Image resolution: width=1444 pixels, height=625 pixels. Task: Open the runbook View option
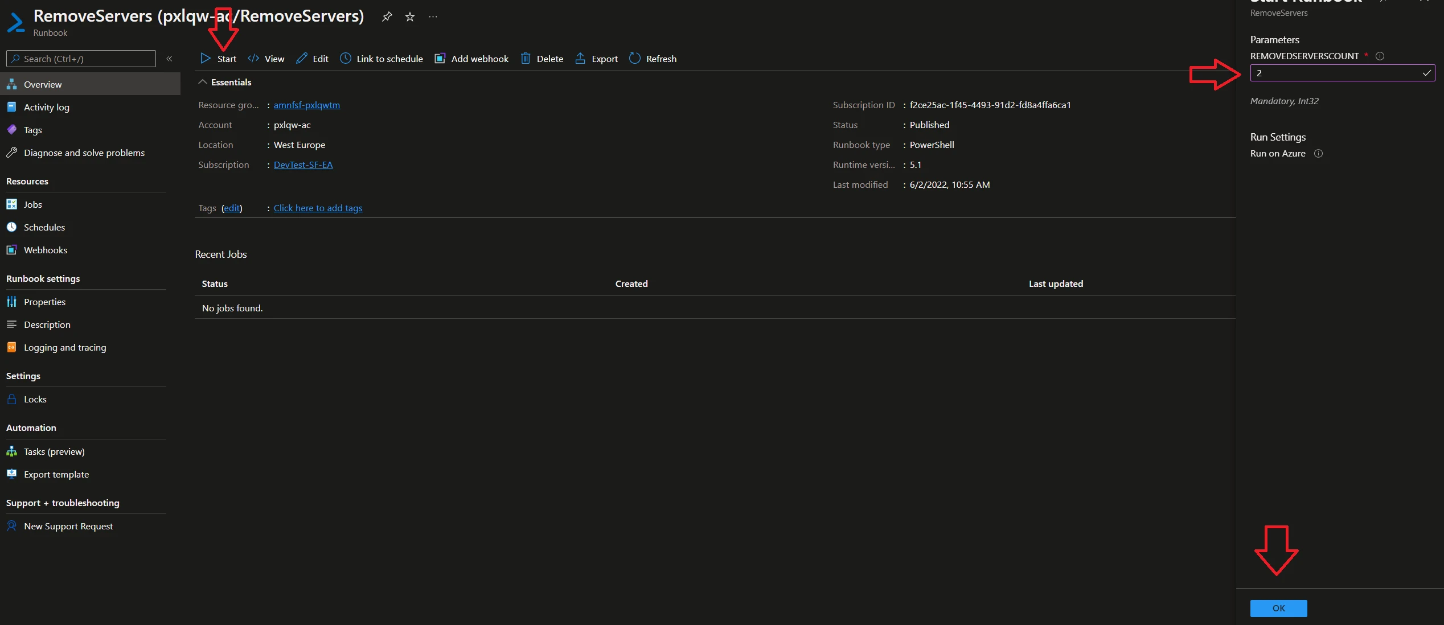pyautogui.click(x=266, y=59)
